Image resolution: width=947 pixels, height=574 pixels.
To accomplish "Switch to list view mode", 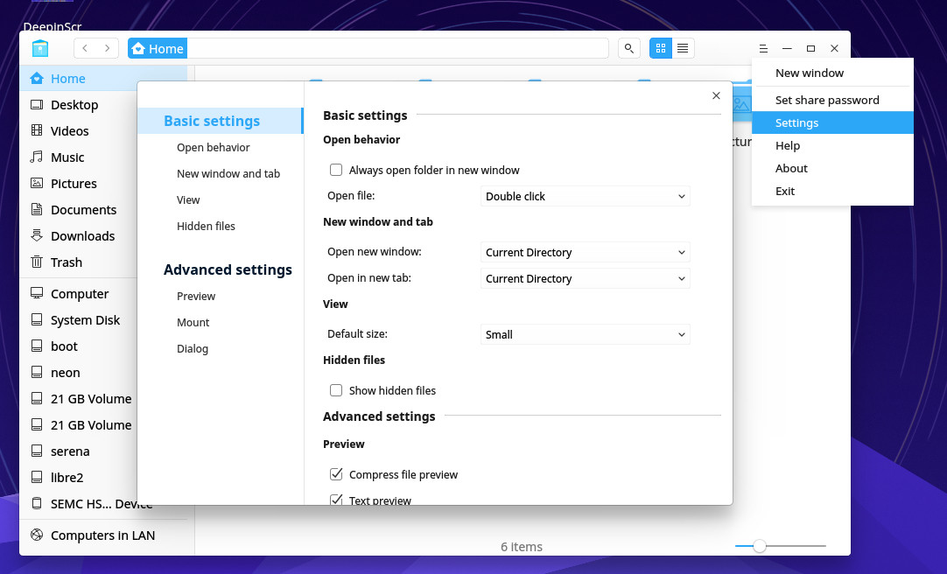I will coord(683,48).
